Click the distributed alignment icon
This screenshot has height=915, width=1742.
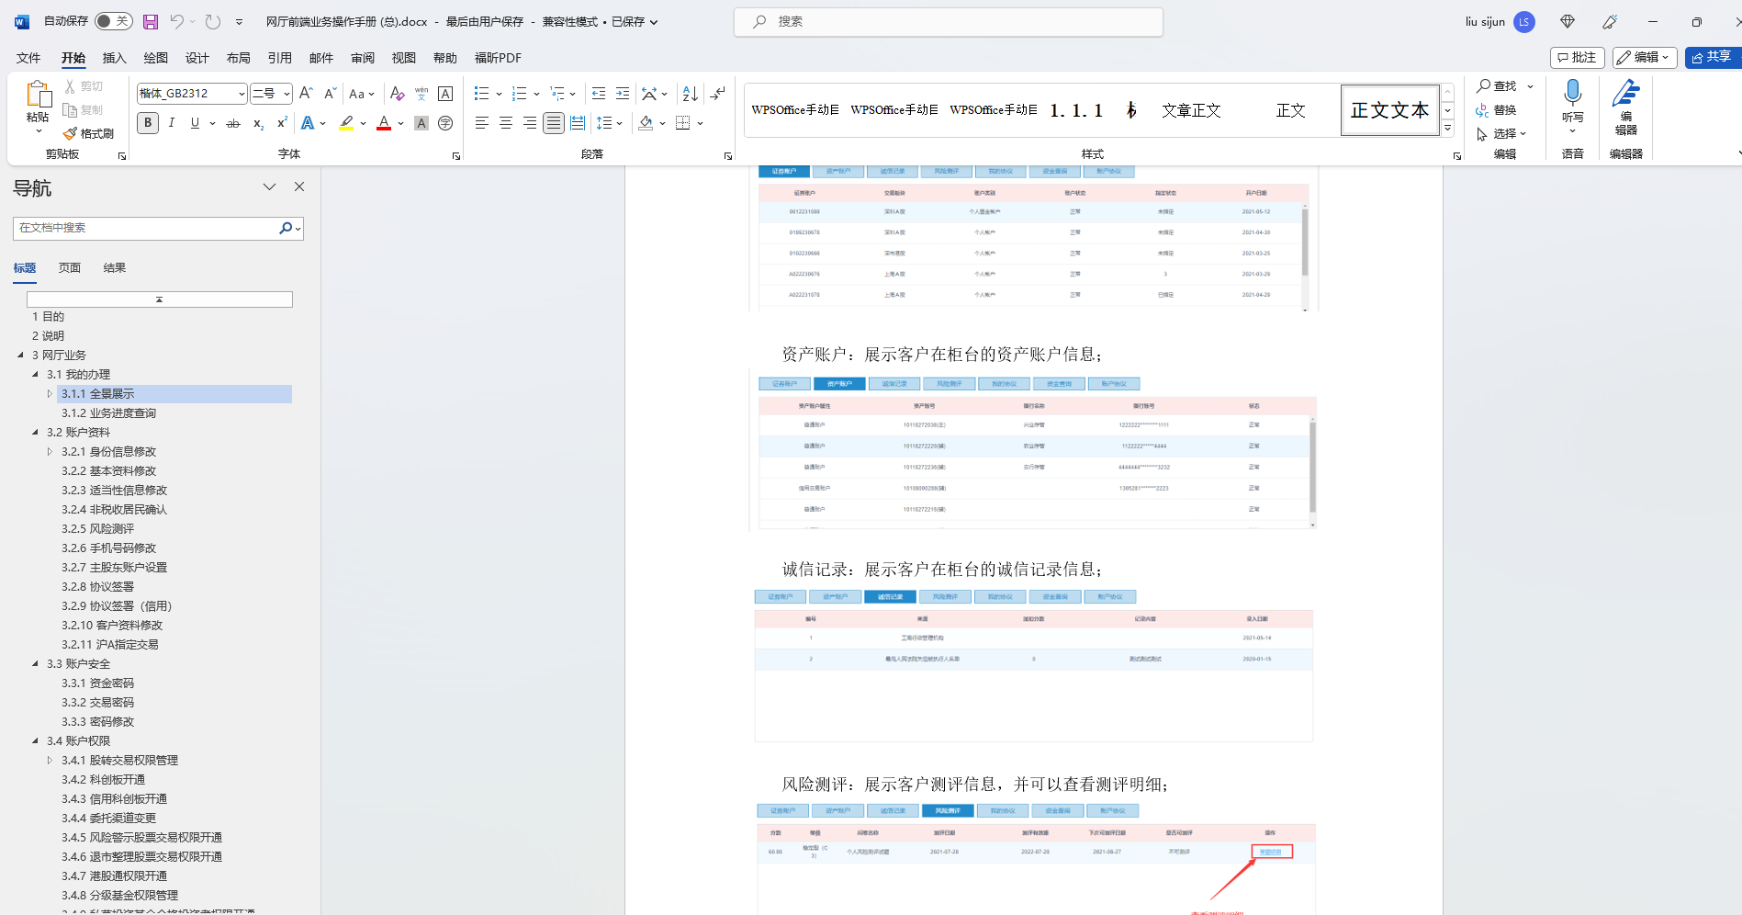(x=577, y=123)
